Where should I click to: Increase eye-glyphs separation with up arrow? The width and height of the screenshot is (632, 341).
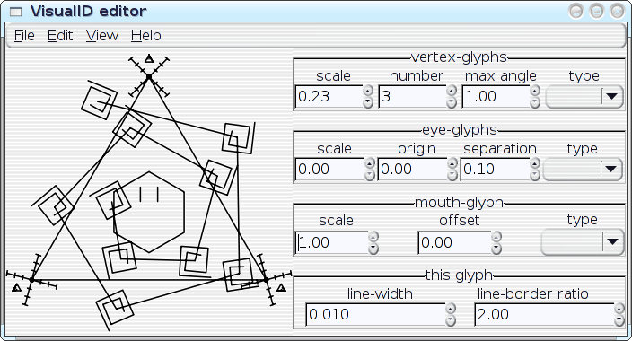tap(535, 163)
